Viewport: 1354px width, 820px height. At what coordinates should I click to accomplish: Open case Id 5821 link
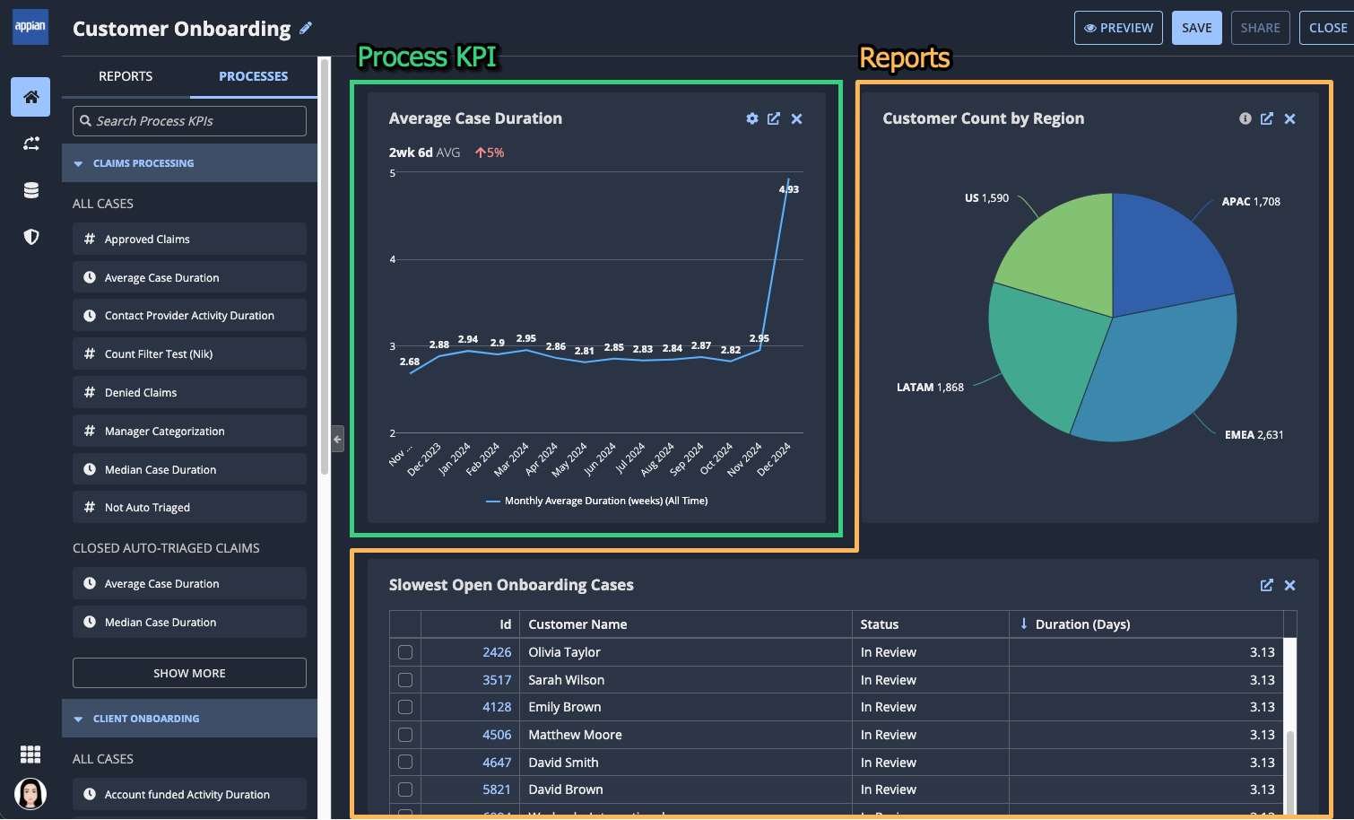(497, 789)
